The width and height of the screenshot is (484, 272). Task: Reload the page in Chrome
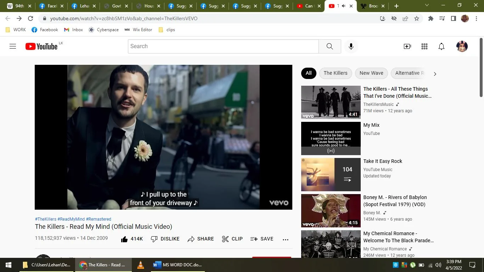click(30, 18)
